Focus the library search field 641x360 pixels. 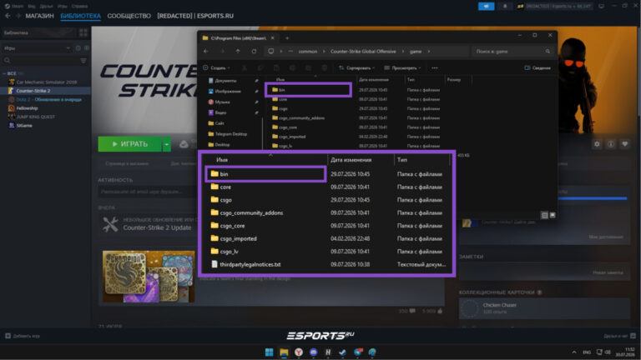[40, 61]
